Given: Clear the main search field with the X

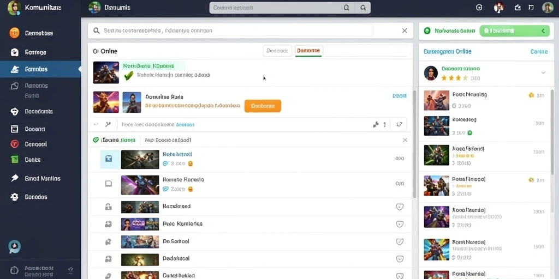Looking at the screenshot, I should coord(405,31).
